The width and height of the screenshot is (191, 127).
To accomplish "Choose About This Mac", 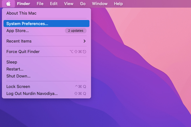I will click(46, 13).
